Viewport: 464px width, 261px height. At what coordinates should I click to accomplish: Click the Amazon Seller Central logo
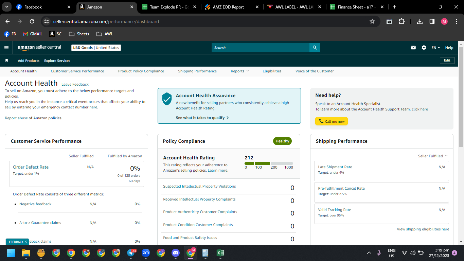(x=39, y=48)
